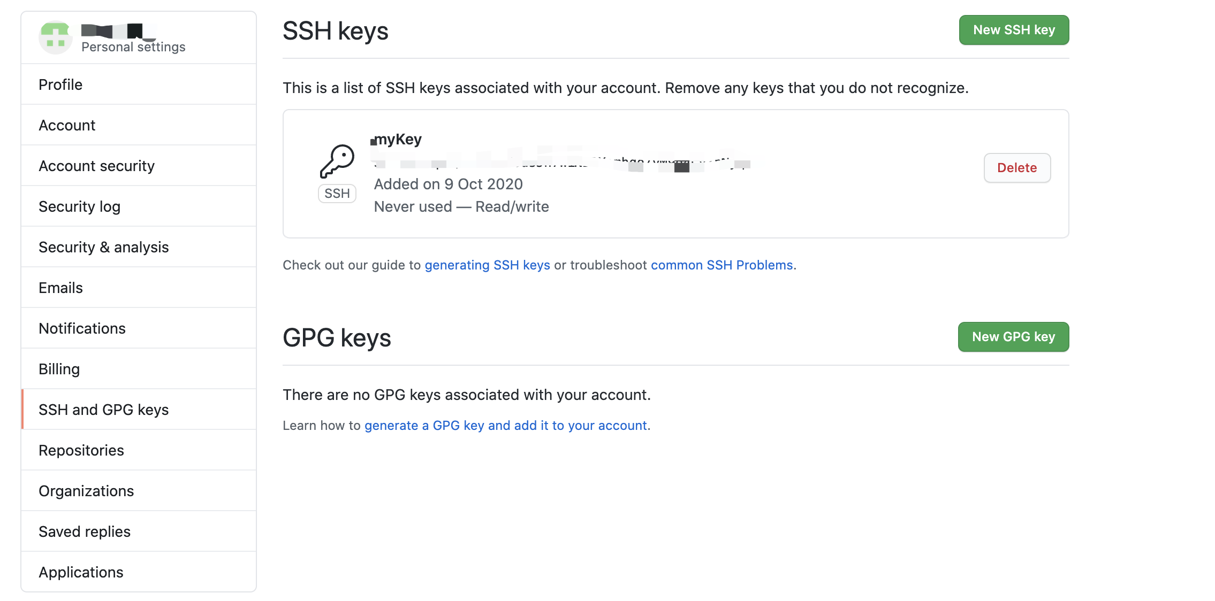The image size is (1215, 601).
Task: Navigate to Organizations settings
Action: click(x=86, y=491)
